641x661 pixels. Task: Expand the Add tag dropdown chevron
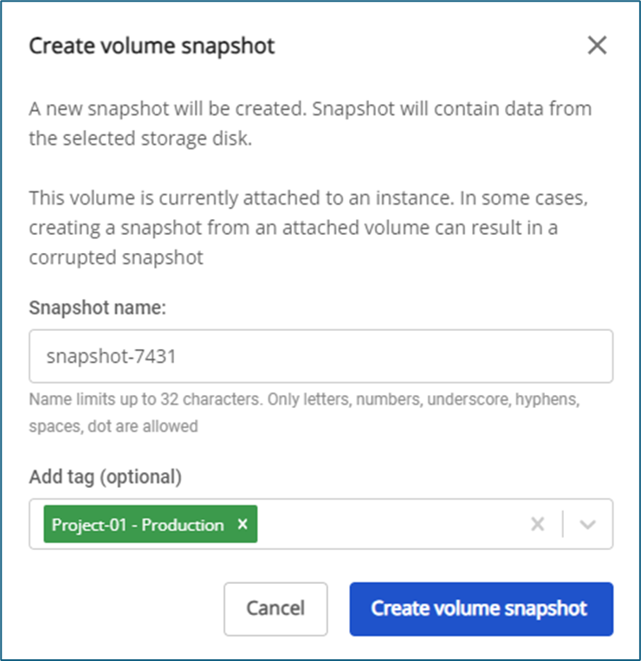[x=588, y=524]
